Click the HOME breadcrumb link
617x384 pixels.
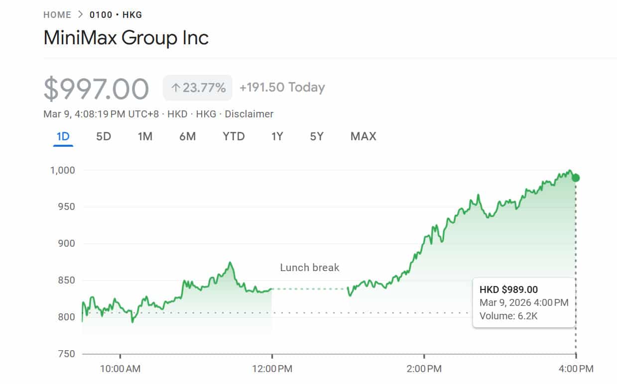[x=57, y=15]
